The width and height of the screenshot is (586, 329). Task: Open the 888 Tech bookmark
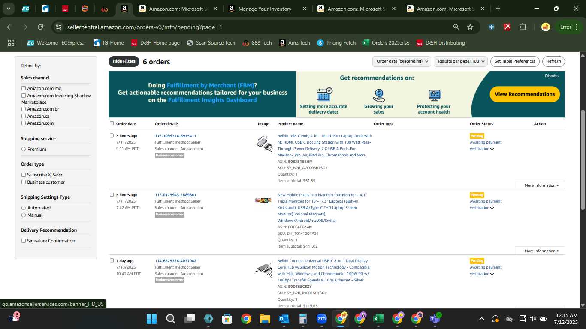pyautogui.click(x=257, y=43)
